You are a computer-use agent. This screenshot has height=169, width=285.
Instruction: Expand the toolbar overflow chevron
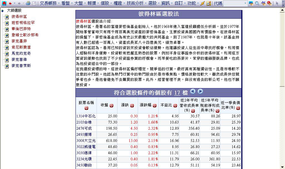[x=283, y=3]
